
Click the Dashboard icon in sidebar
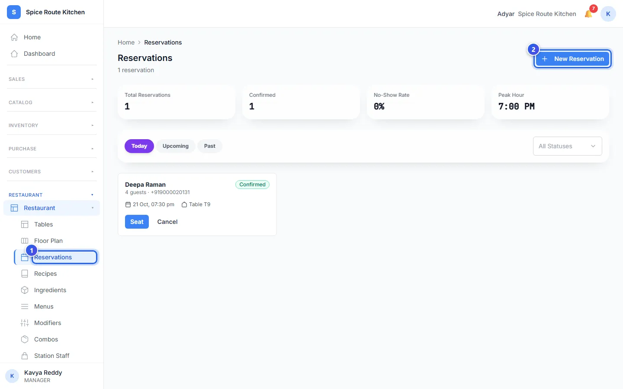[x=14, y=54]
